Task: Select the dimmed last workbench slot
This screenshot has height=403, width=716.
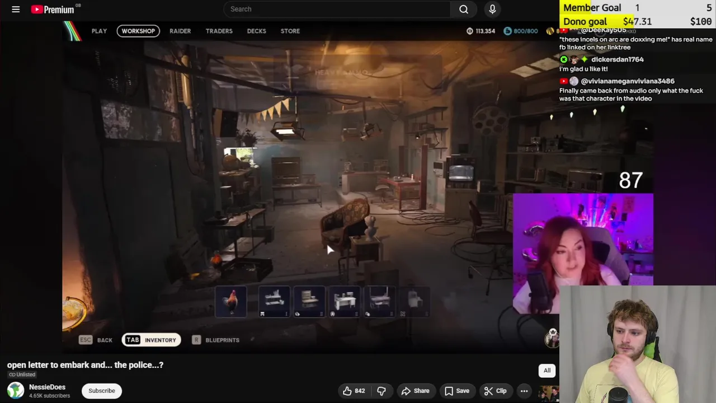Action: (414, 302)
